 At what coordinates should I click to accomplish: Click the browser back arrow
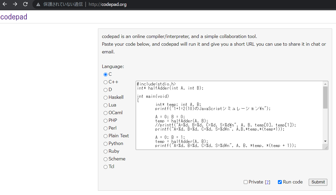(x=5, y=4)
